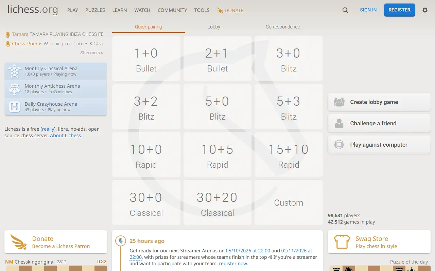Open the WATCH menu

[x=142, y=10]
